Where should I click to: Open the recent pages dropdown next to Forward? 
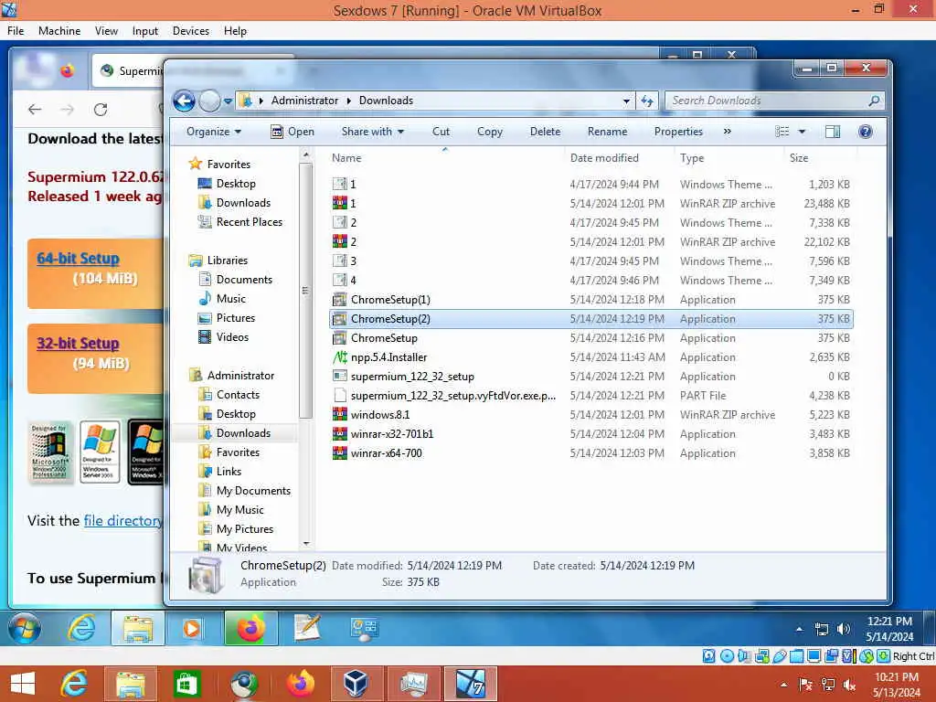point(228,101)
